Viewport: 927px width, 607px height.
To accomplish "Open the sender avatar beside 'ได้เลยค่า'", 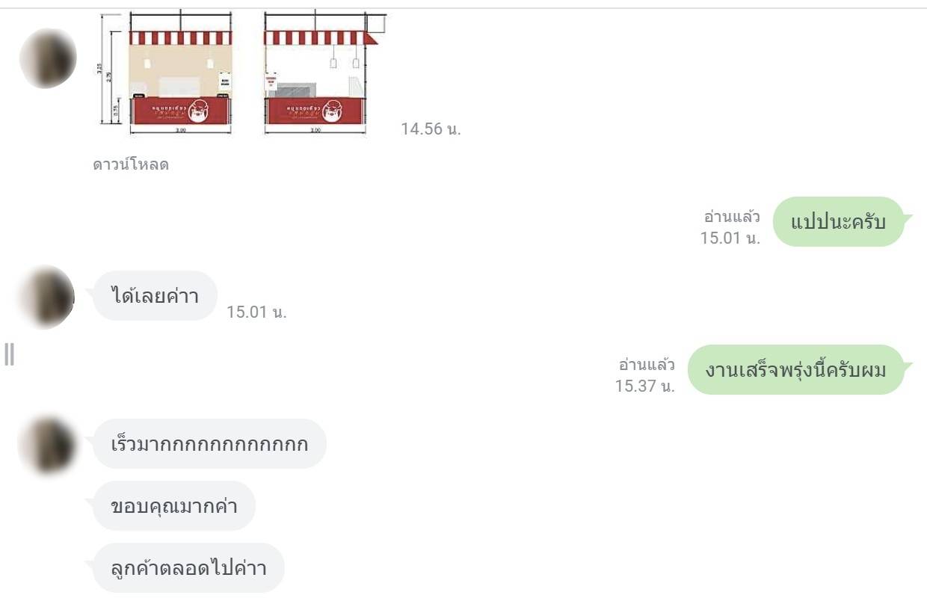I will pos(46,297).
